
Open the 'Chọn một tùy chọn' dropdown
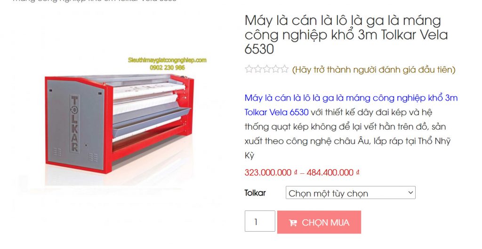click(x=350, y=193)
